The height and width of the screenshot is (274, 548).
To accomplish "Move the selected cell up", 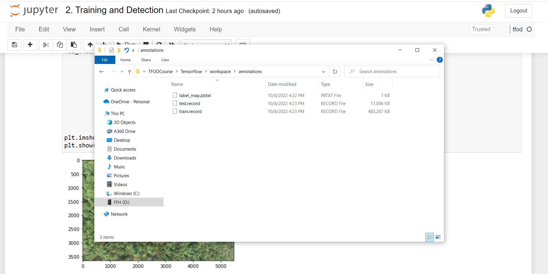I will click(x=90, y=45).
